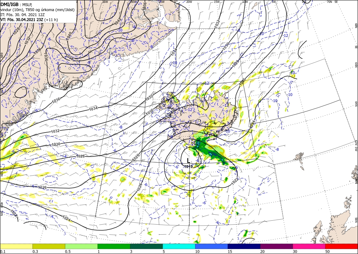Viewport: 358px width, 254px height.
Task: Click the 20W longitude label
Action: click(189, 2)
